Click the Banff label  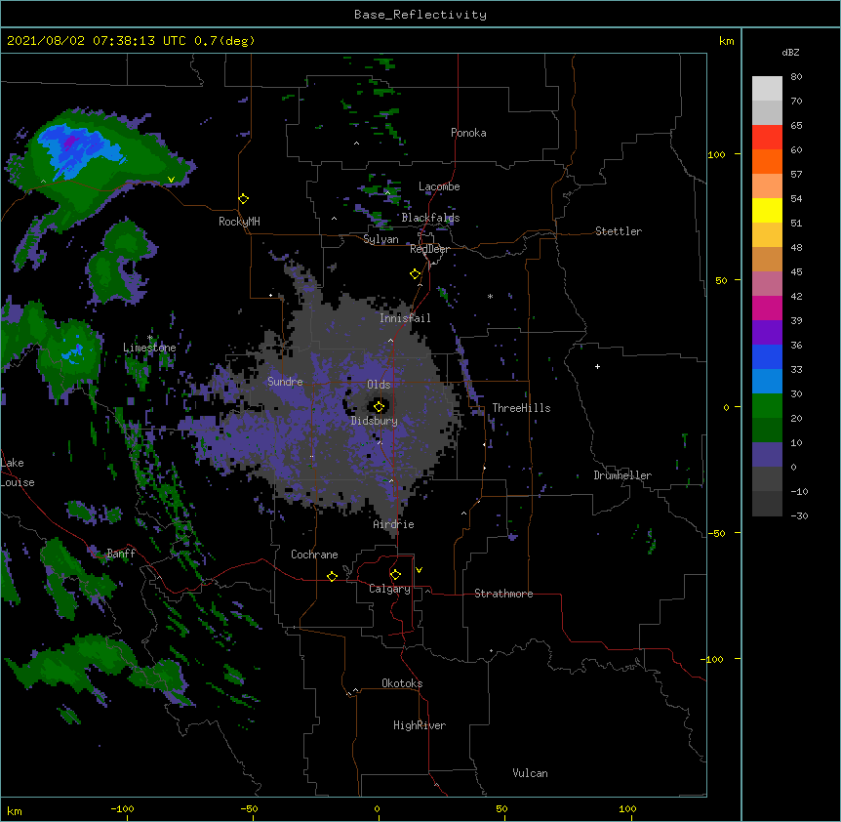tap(121, 554)
